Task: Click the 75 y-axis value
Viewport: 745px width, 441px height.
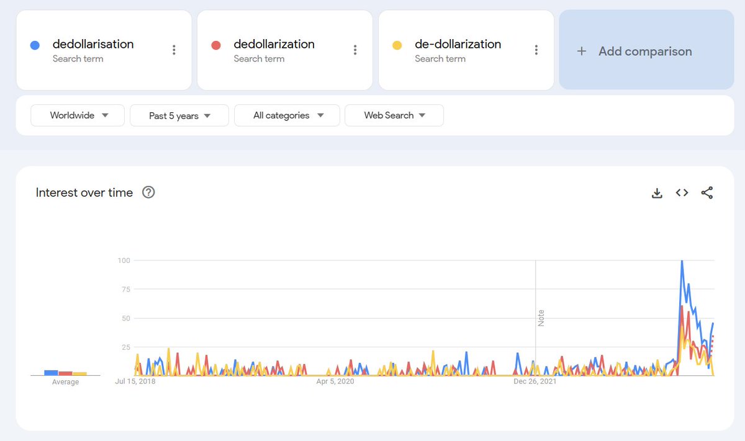Action: 126,289
